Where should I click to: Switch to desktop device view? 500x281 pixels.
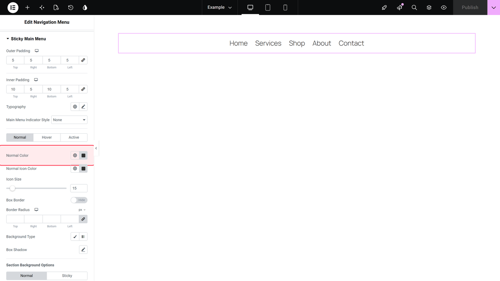click(x=250, y=7)
